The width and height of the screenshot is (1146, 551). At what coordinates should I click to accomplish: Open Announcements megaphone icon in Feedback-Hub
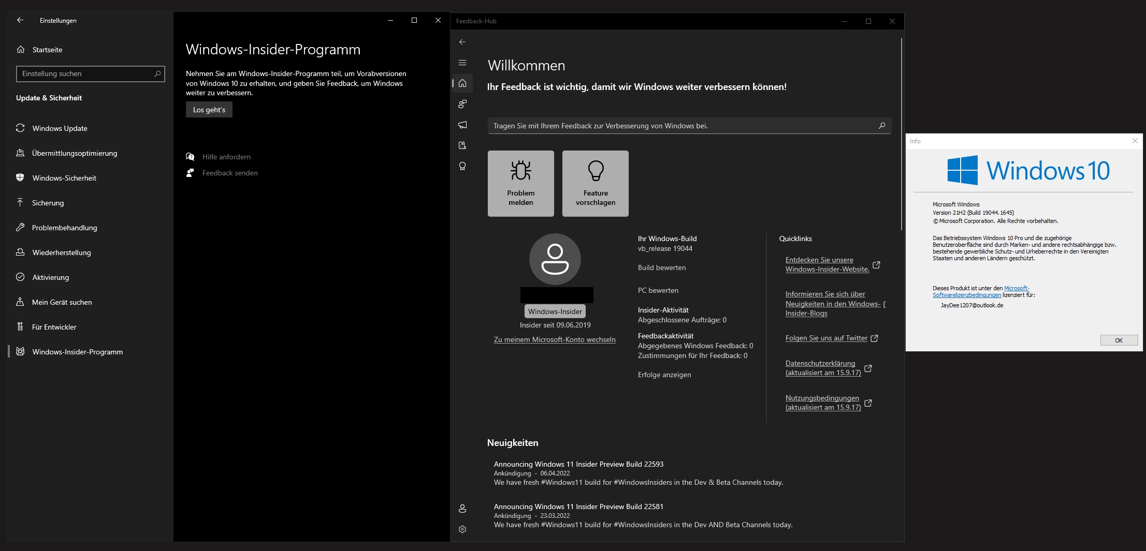click(462, 125)
